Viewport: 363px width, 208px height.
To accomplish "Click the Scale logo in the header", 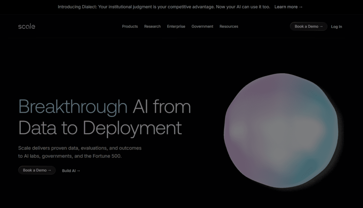I will [27, 26].
